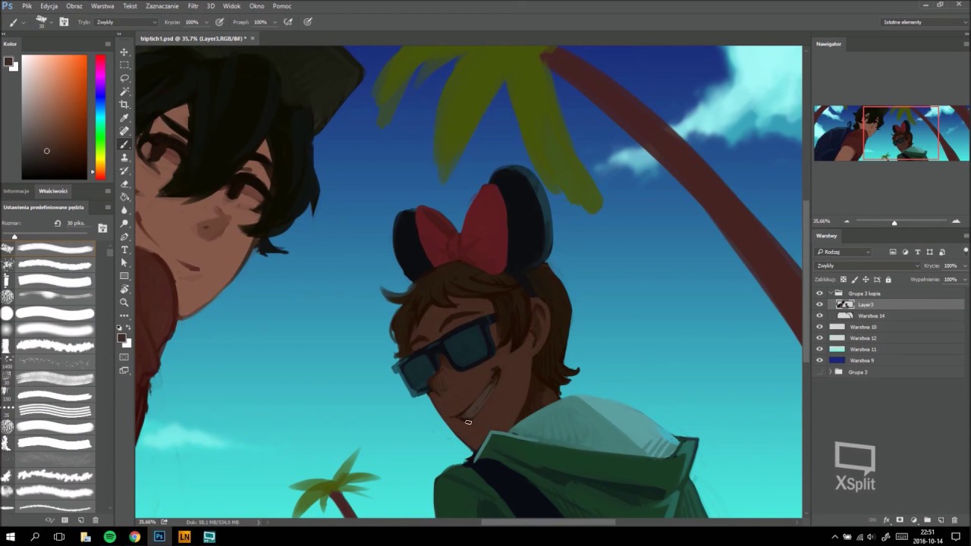Viewport: 971px width, 546px height.
Task: Pick the Magic Wand tool
Action: click(124, 92)
